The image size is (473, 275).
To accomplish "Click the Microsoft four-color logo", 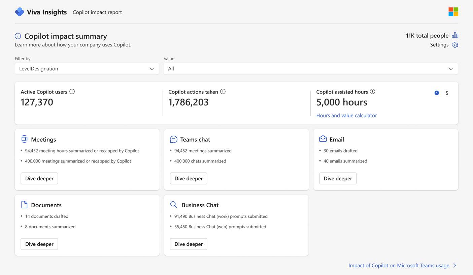I will 453,12.
